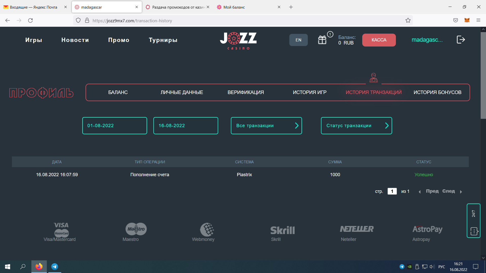
Task: Go to next page with След
Action: click(x=448, y=191)
